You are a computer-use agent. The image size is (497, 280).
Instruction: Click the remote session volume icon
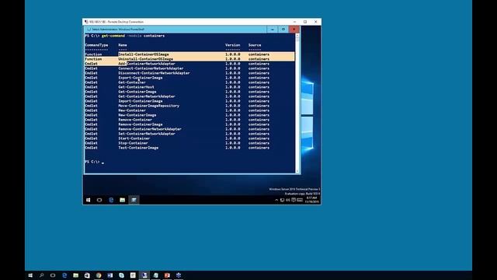coord(288,200)
